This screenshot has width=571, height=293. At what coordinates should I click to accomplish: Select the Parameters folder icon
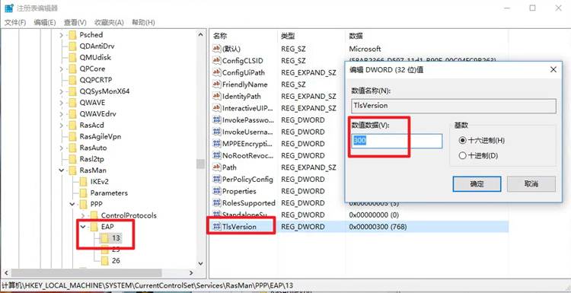(x=83, y=193)
